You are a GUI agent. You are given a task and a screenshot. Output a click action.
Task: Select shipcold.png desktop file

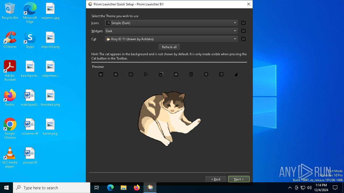[50, 40]
